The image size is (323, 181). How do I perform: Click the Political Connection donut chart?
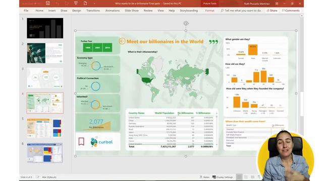(95, 86)
